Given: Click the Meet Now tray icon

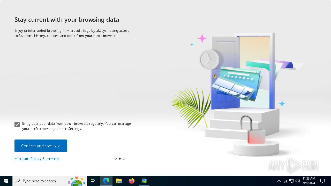Looking at the screenshot, I should tap(285, 181).
